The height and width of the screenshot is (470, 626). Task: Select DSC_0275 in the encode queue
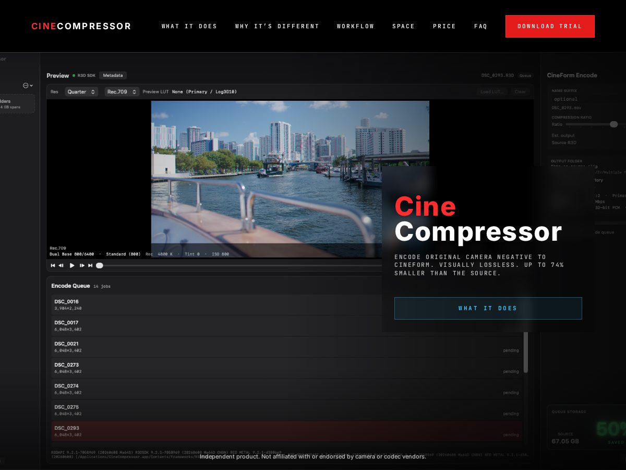pos(287,410)
